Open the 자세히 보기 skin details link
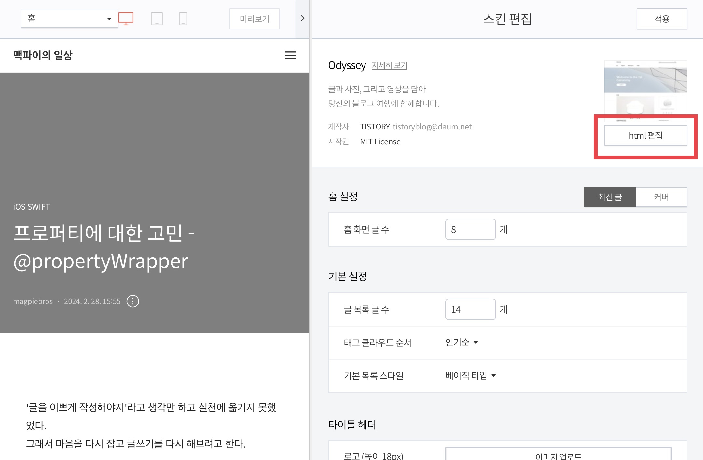703x460 pixels. (x=390, y=65)
